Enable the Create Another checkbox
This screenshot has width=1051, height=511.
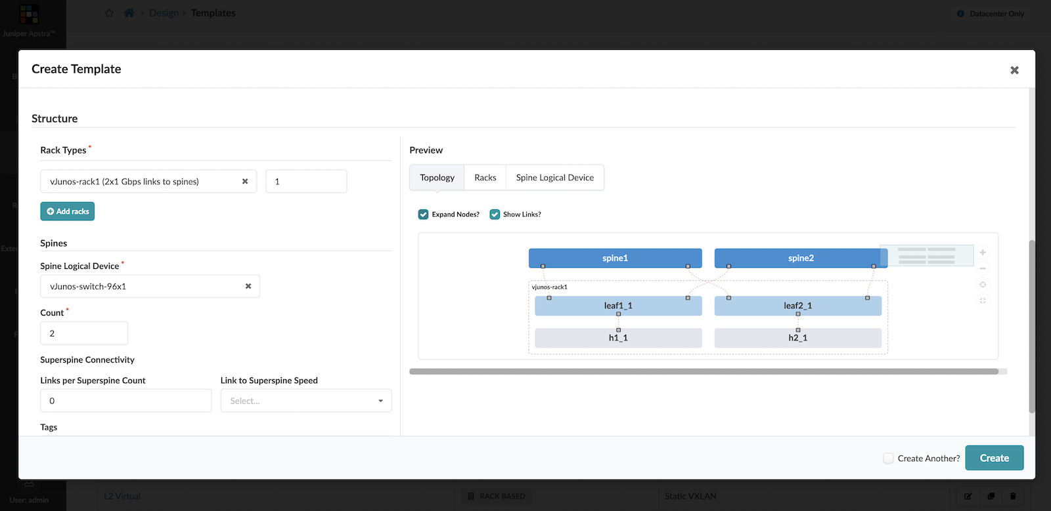coord(888,459)
